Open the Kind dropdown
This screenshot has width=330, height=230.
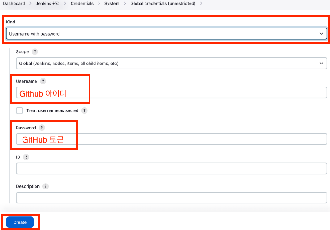167,34
